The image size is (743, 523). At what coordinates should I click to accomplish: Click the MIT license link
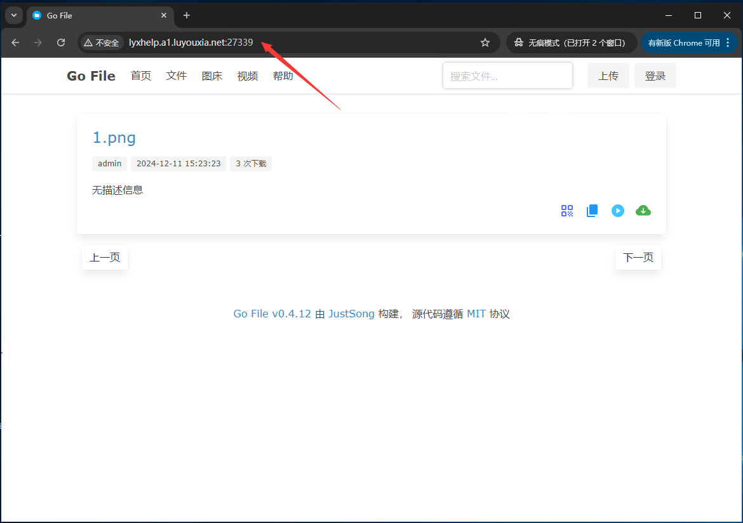476,314
